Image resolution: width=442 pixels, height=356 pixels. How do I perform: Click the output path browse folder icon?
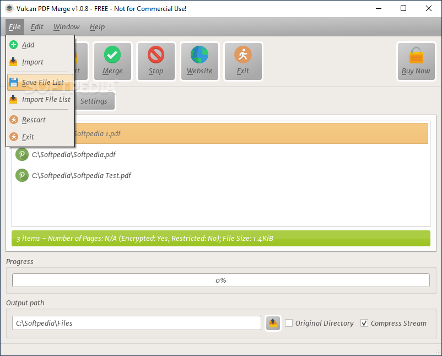273,323
